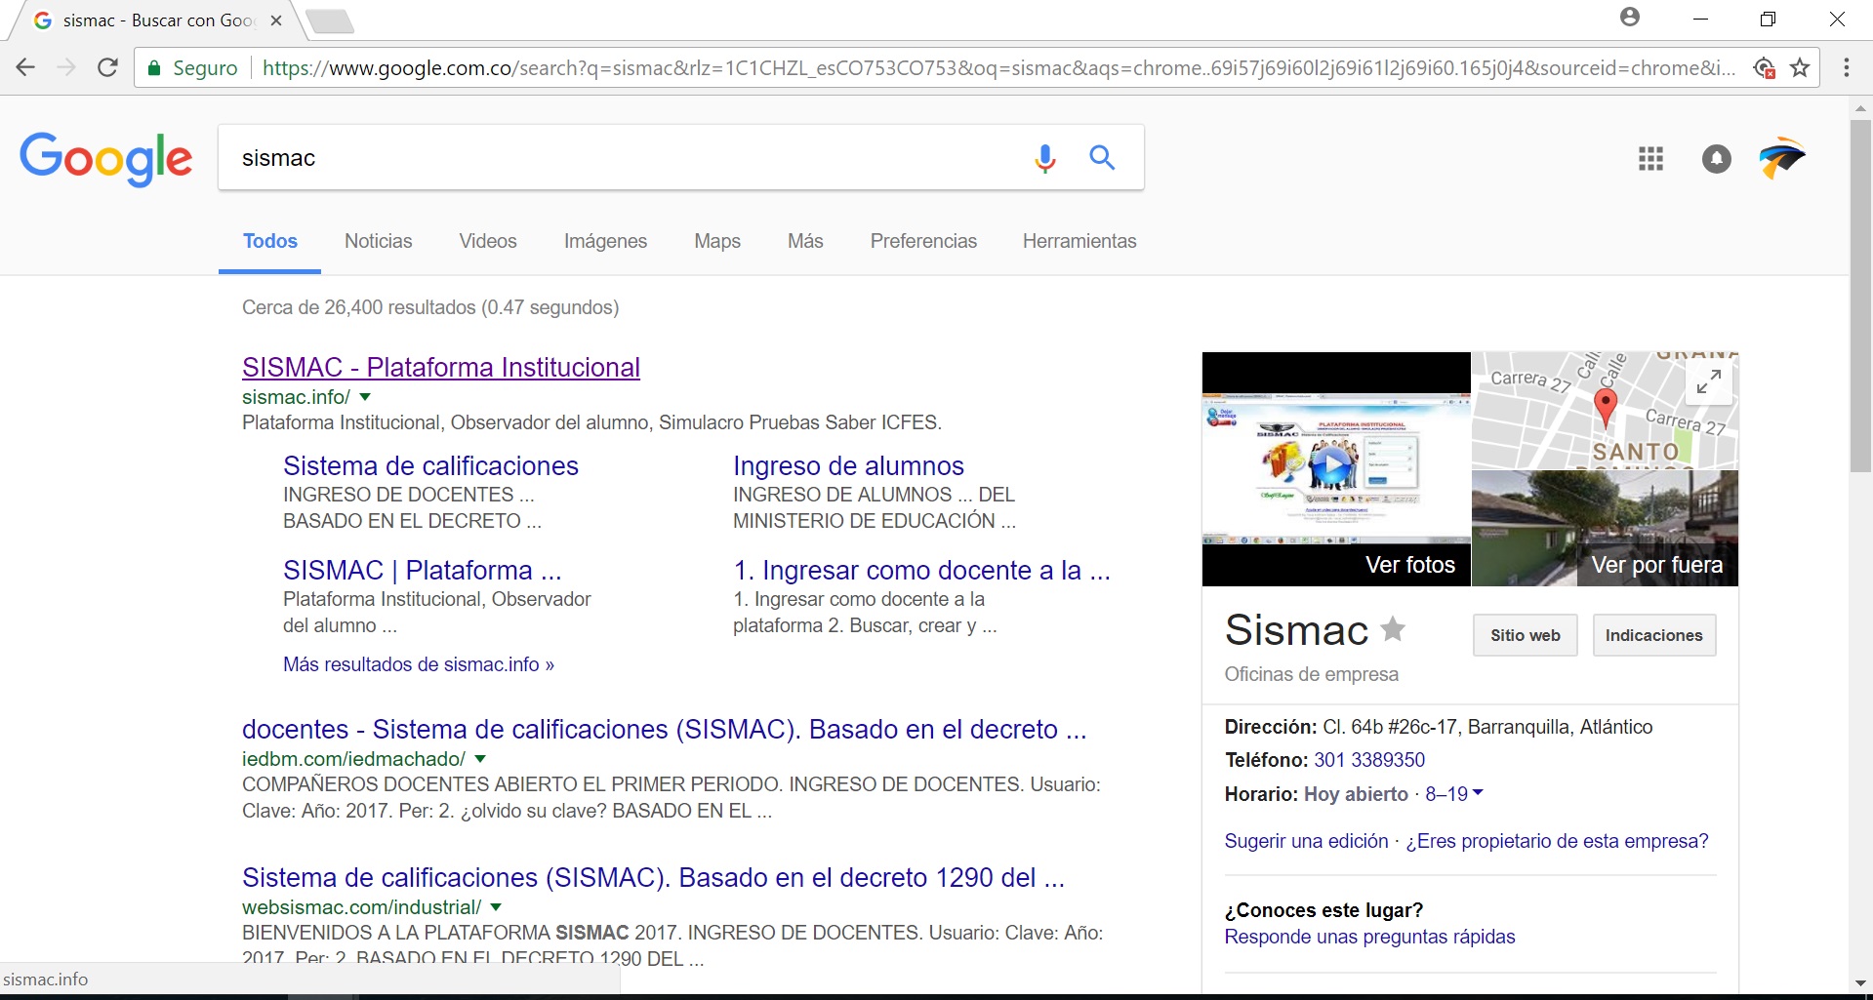Open the Chrome three-dot menu
This screenshot has height=1000, width=1873.
1846,68
